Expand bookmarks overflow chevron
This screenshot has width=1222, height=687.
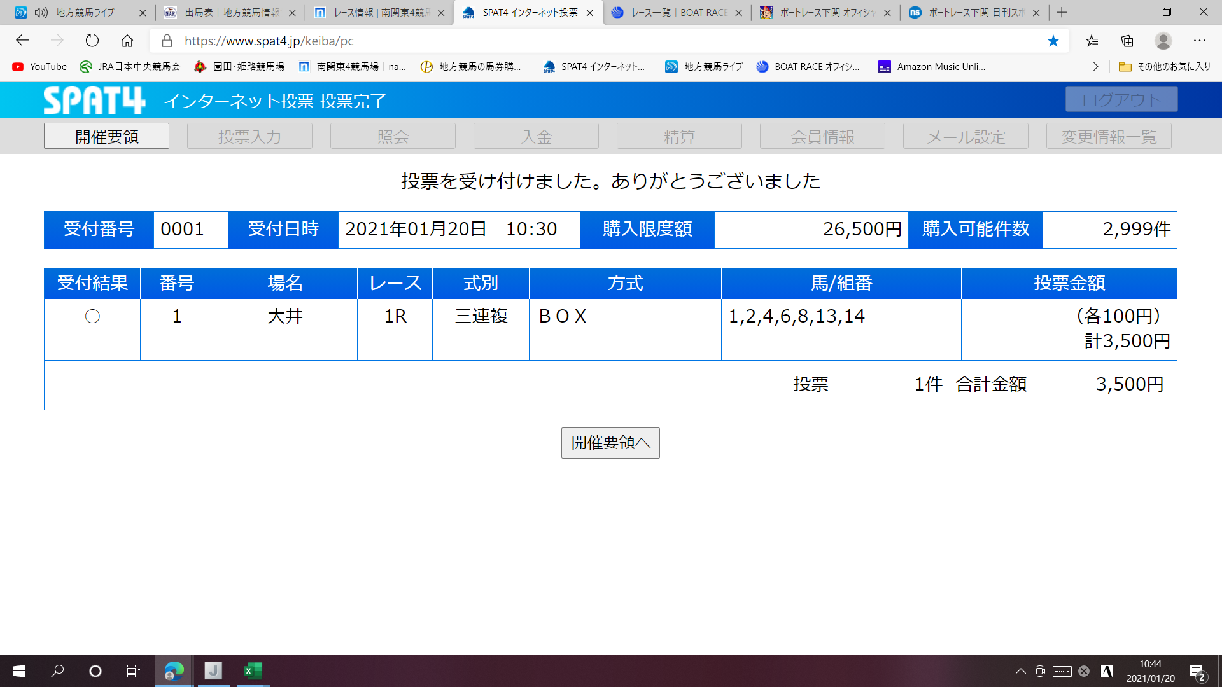point(1095,66)
